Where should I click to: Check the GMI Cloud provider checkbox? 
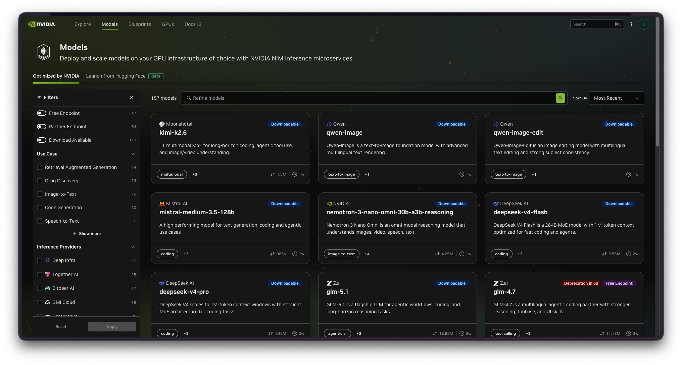40,303
